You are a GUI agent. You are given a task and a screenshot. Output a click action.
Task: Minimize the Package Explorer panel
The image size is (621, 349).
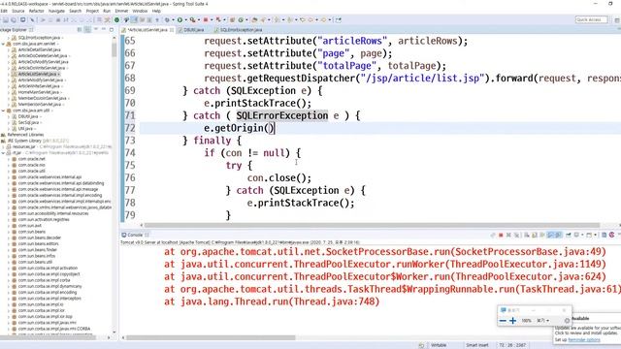[x=104, y=29]
